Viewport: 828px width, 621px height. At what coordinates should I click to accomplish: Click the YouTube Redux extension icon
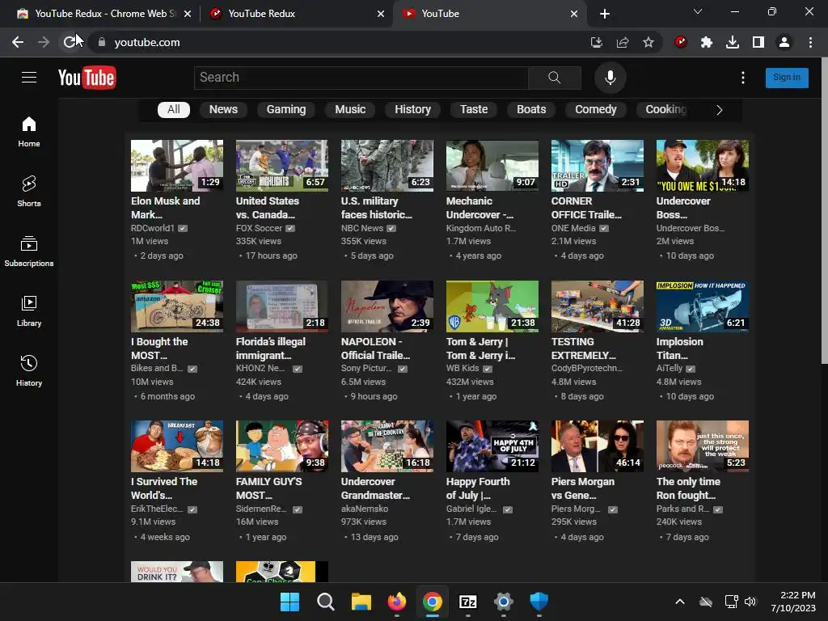tap(681, 42)
